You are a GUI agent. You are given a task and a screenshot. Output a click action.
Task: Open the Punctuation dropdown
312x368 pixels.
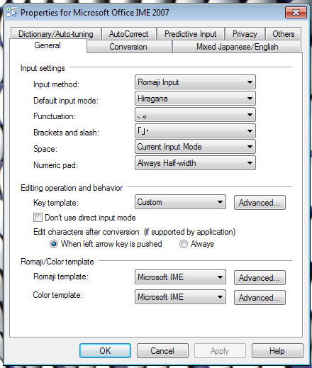pos(195,115)
